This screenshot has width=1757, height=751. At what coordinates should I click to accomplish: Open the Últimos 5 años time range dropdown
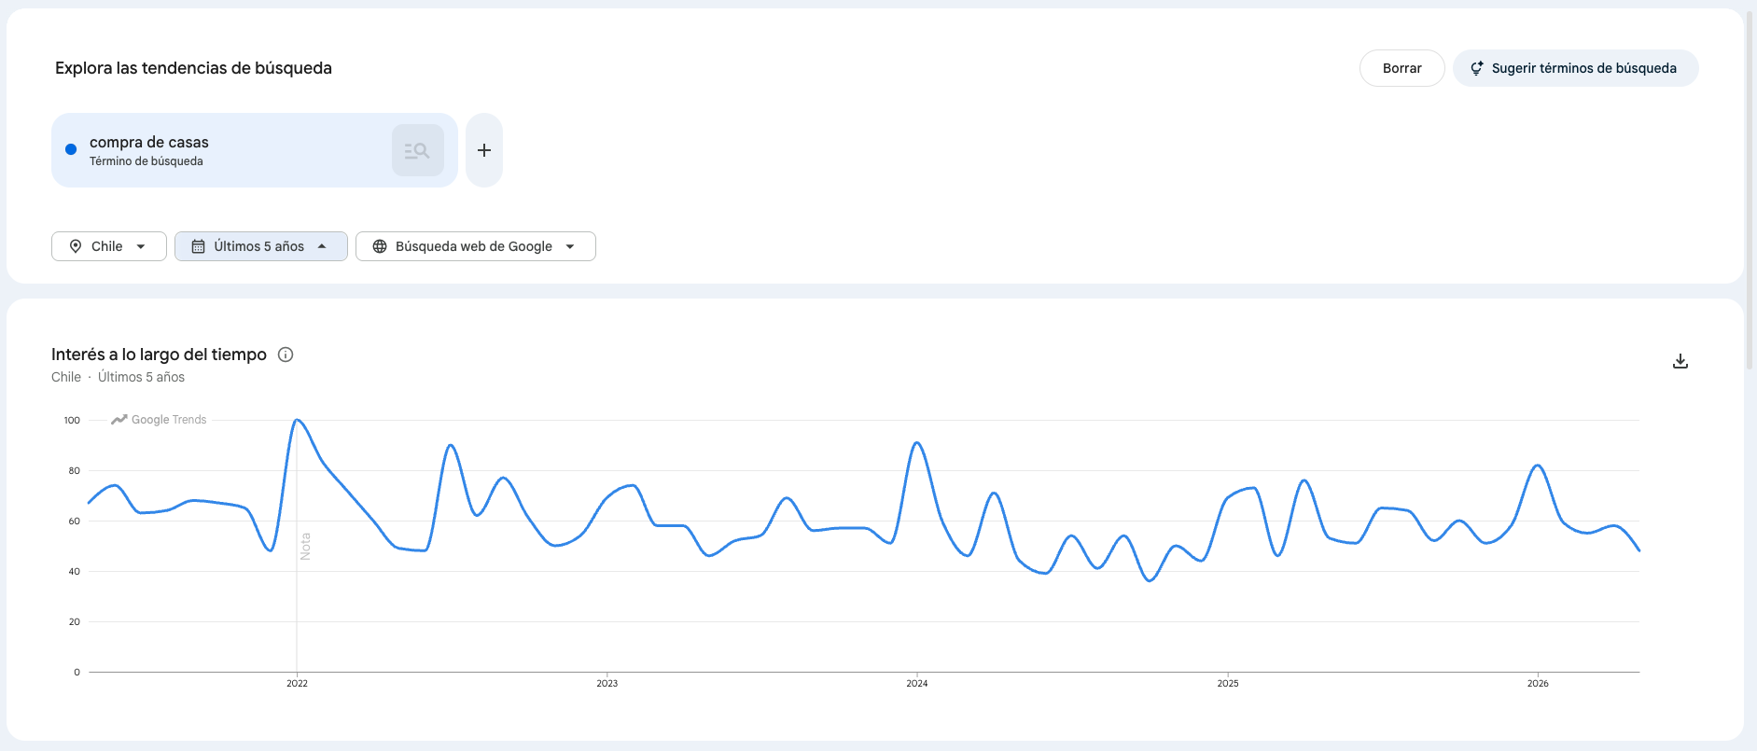coord(261,246)
